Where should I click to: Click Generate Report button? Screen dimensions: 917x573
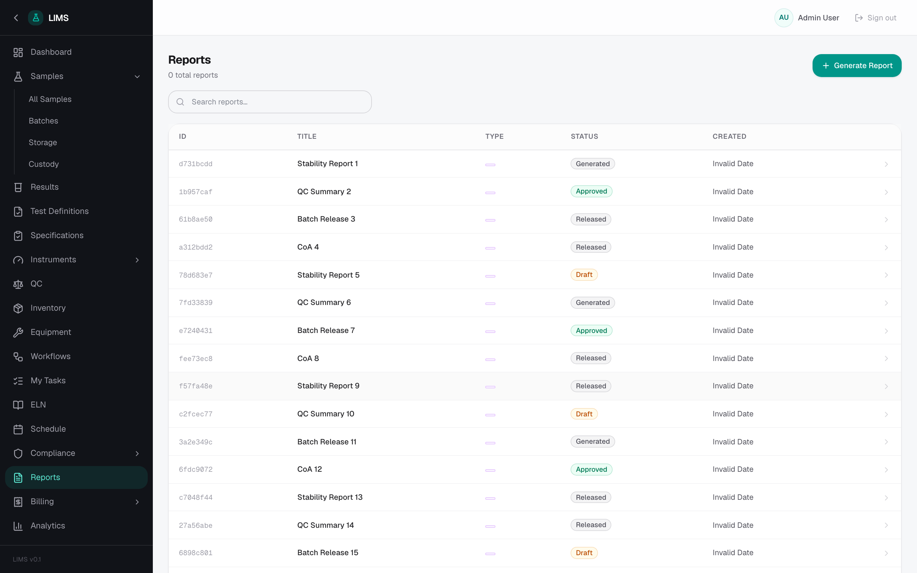[x=857, y=66]
